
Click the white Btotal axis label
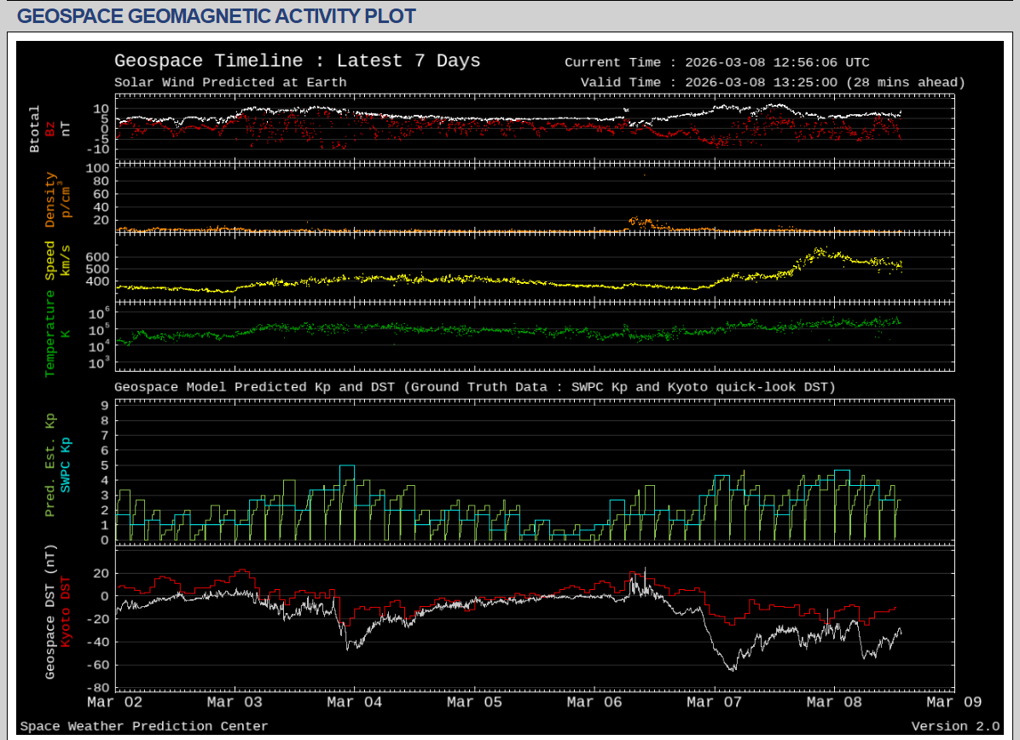coord(35,129)
